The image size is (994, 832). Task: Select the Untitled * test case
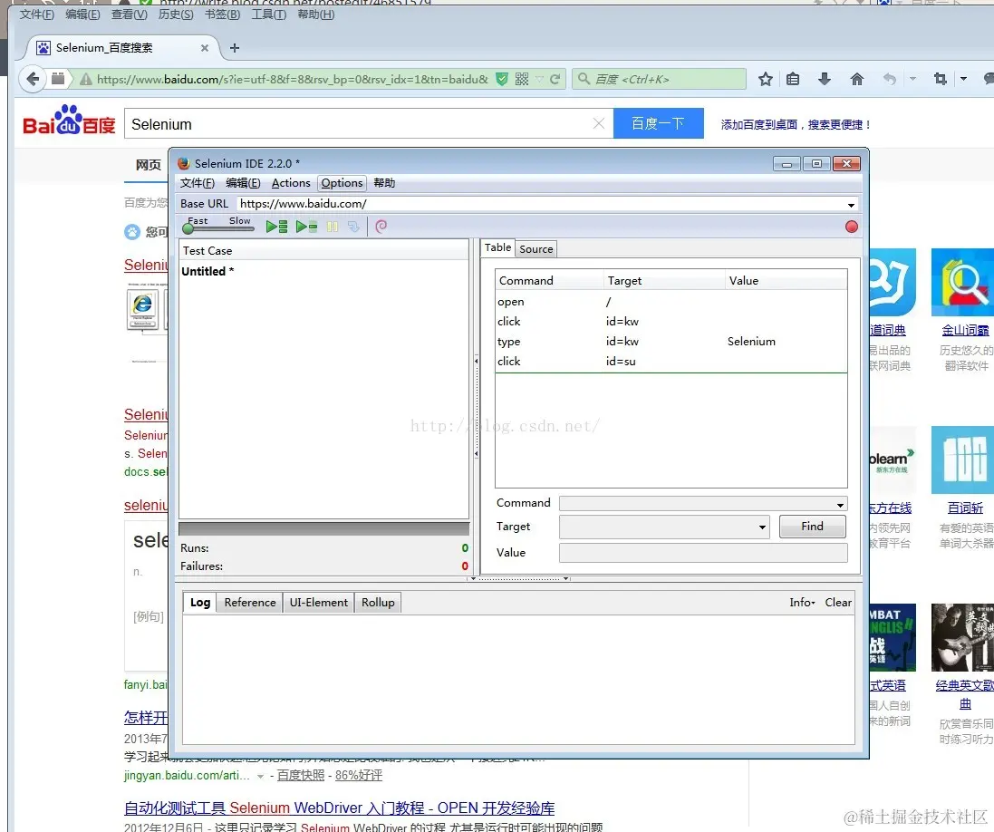(207, 271)
